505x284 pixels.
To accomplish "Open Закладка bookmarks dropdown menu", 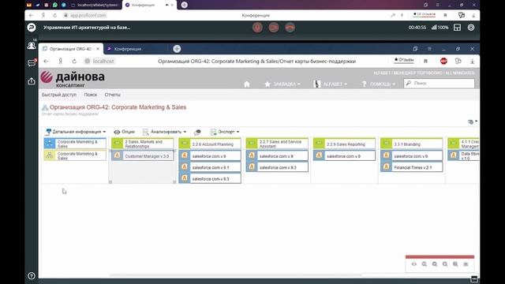I will (x=282, y=84).
